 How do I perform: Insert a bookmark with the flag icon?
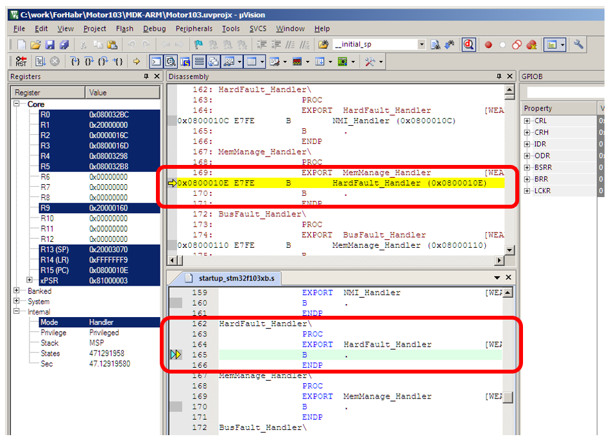coord(198,45)
